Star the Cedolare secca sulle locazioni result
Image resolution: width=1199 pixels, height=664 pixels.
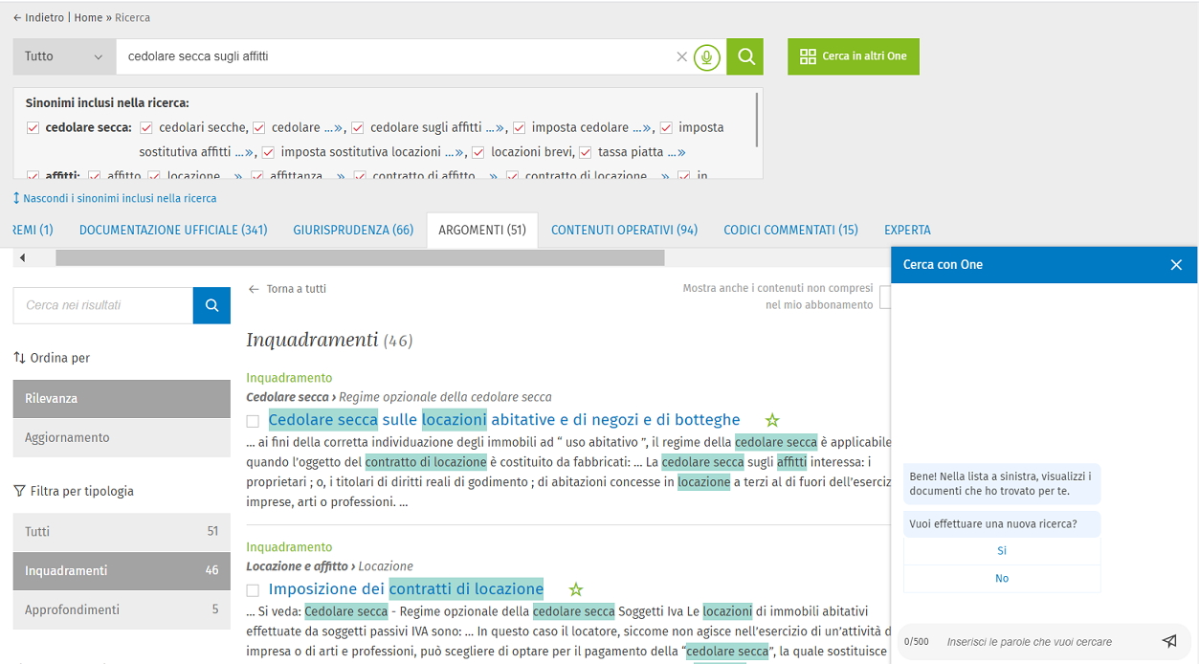tap(772, 420)
